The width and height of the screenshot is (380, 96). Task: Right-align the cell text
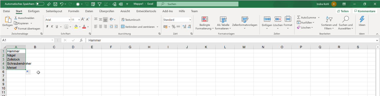click(105, 27)
